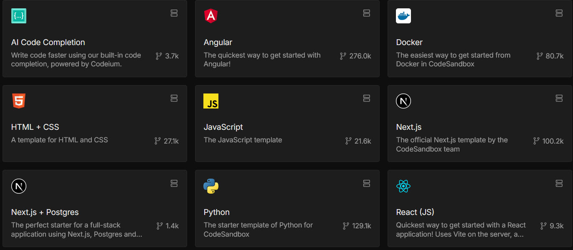The image size is (573, 250).
Task: Click the 100.2k fork count
Action: click(x=553, y=141)
